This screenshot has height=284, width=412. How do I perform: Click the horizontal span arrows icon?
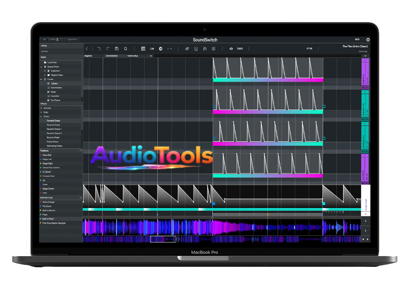point(169,49)
